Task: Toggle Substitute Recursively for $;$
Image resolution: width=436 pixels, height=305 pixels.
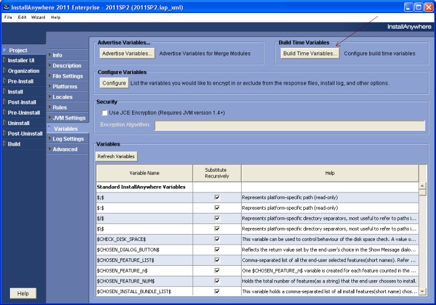Action: (x=217, y=197)
